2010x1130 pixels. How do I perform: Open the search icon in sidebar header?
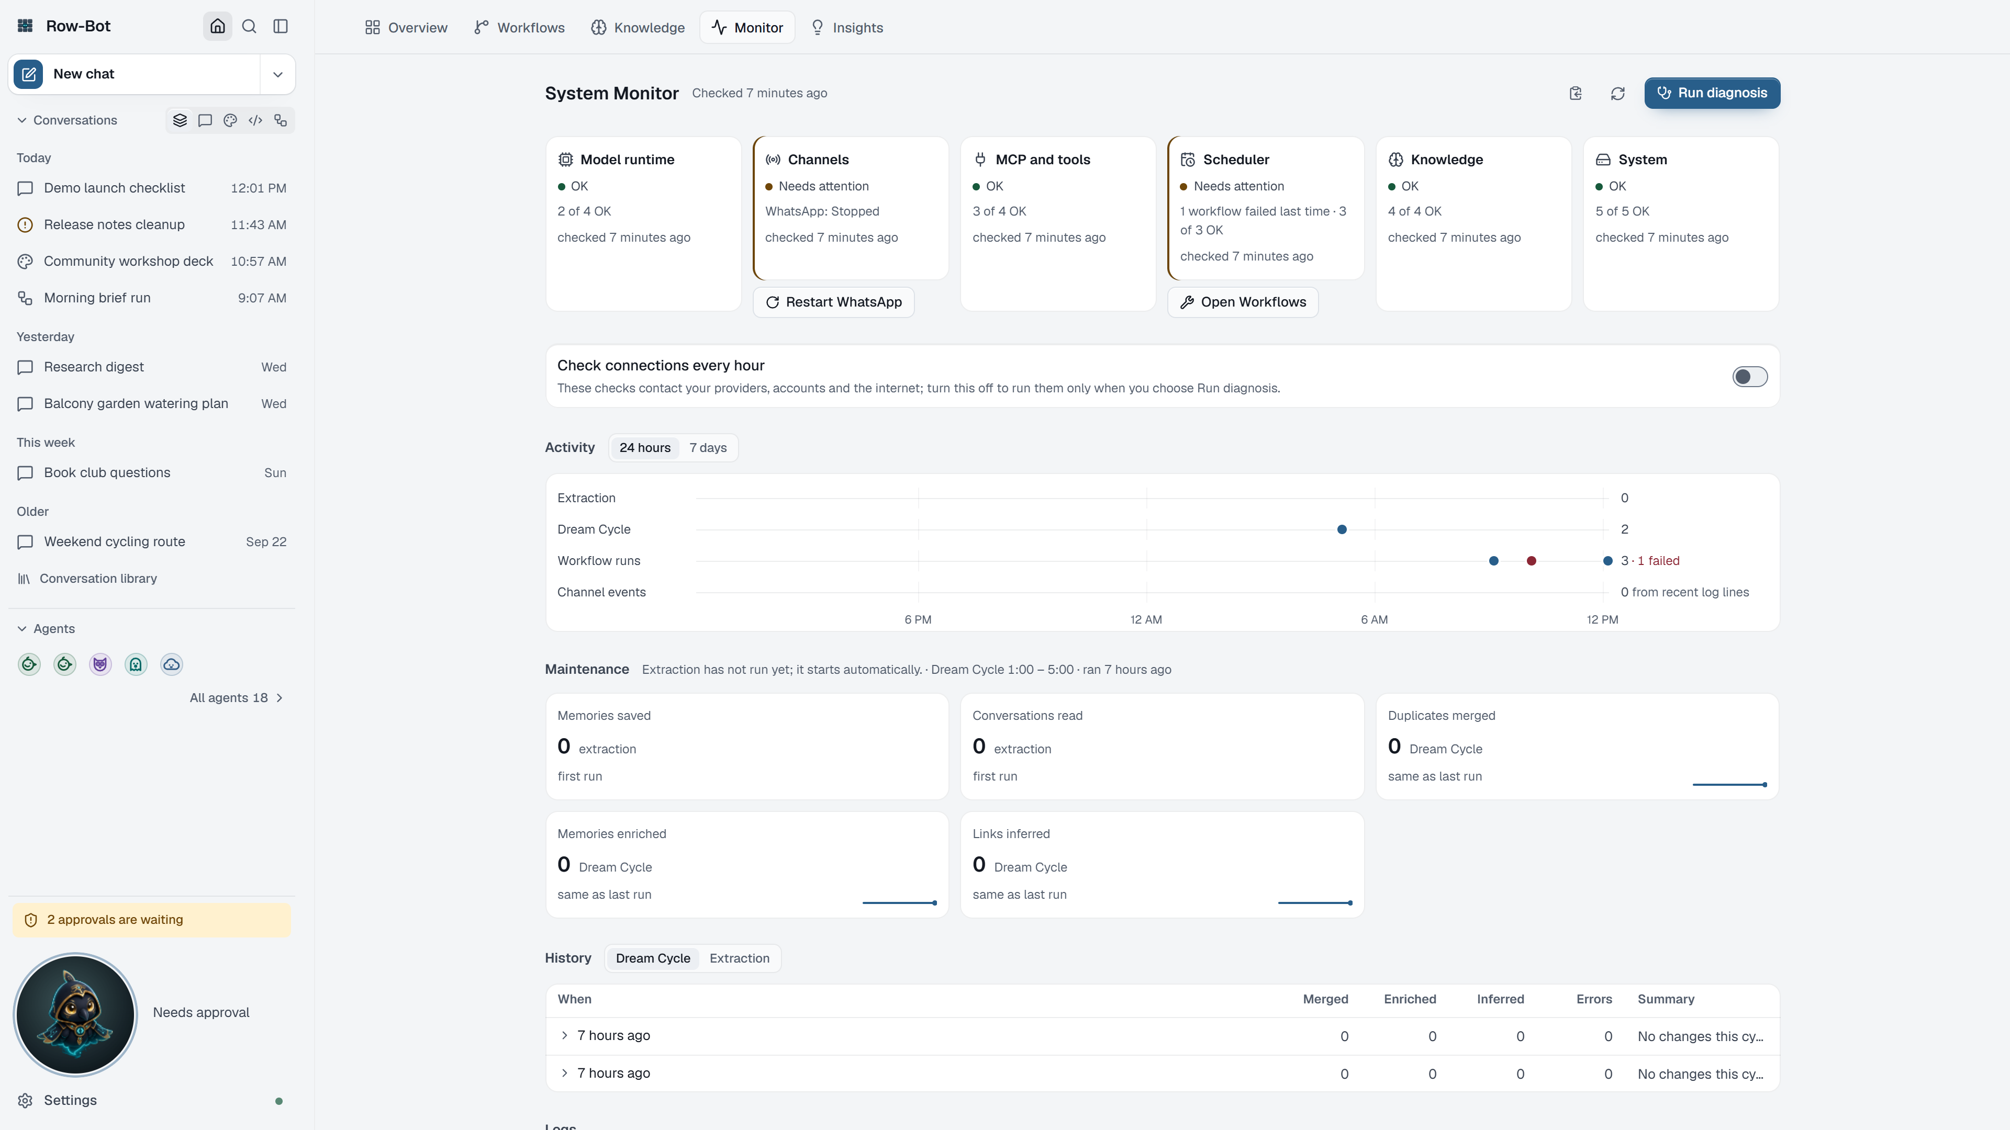249,27
